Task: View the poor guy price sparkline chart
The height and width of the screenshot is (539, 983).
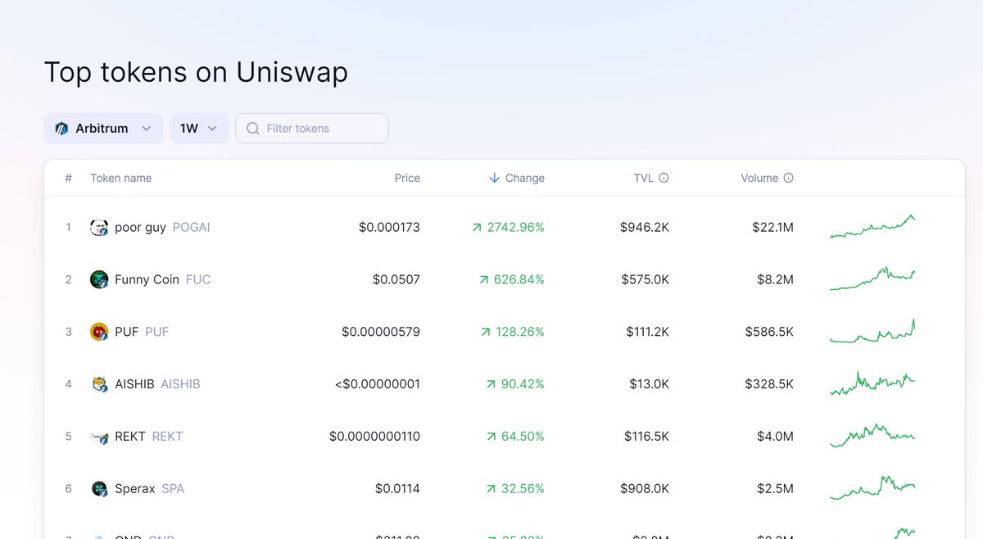Action: coord(872,227)
